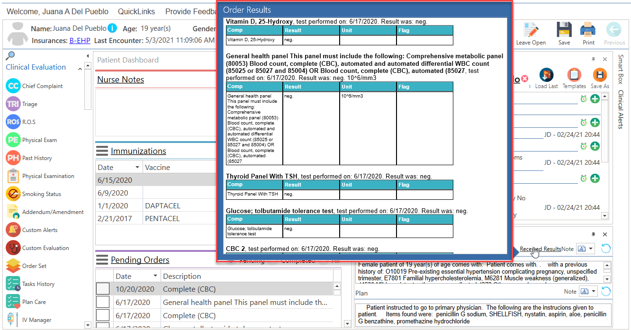The height and width of the screenshot is (330, 631).
Task: Click the Previous arrow icon
Action: click(614, 33)
